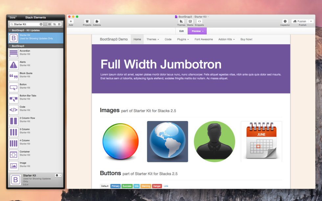Image resolution: width=322 pixels, height=201 pixels.
Task: Click the Publish cloud button
Action: pyautogui.click(x=300, y=21)
